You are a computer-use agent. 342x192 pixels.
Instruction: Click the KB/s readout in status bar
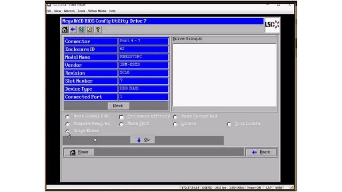tap(236, 187)
